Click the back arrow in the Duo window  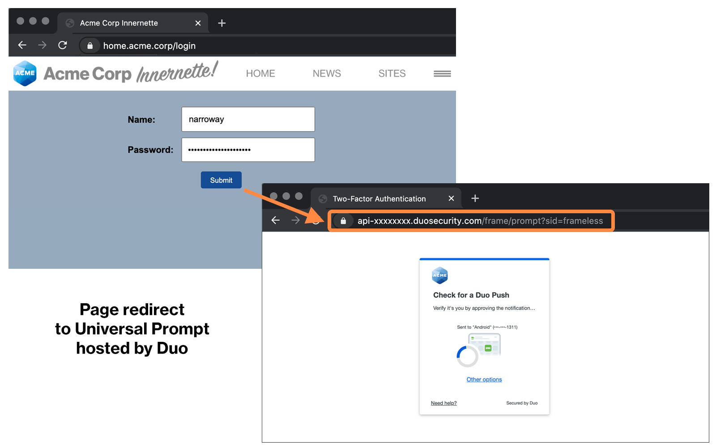pyautogui.click(x=275, y=220)
